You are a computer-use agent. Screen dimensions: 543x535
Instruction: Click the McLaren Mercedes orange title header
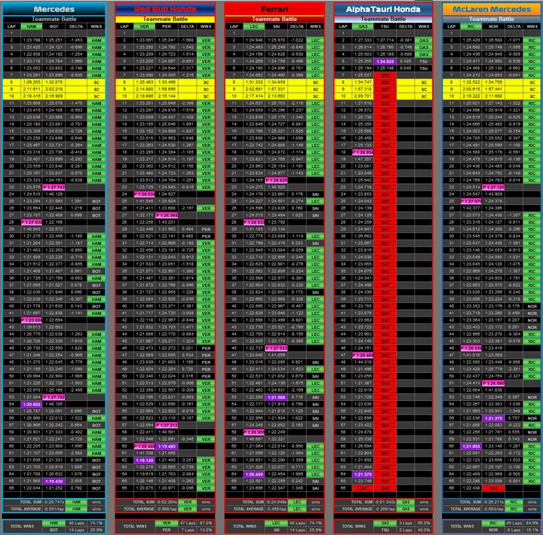pos(492,9)
